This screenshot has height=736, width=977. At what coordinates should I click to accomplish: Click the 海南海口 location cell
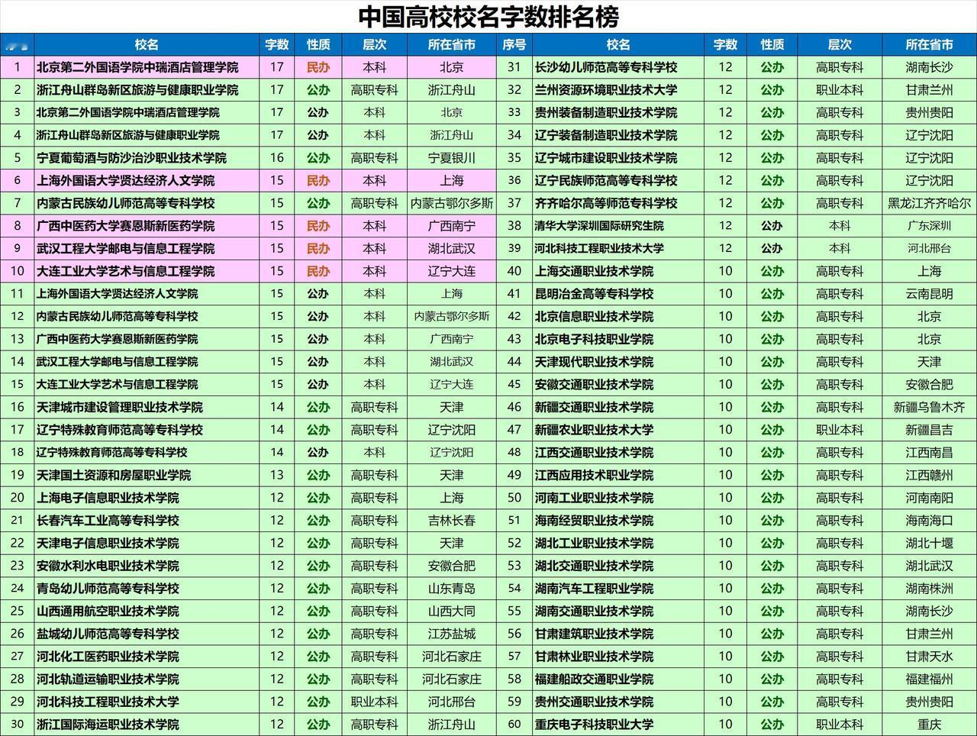929,521
